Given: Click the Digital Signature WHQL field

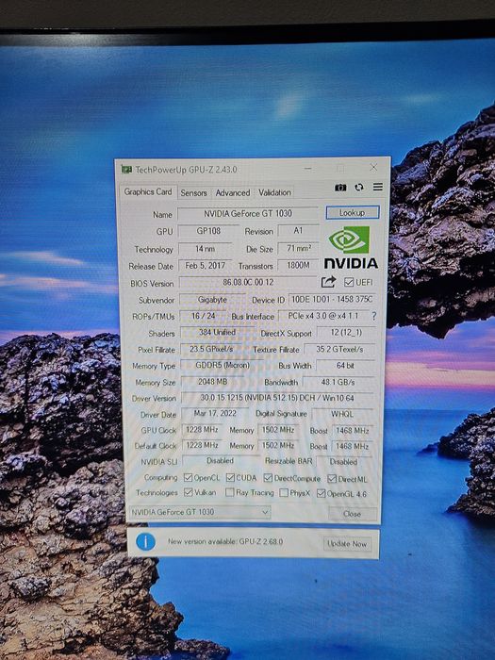Looking at the screenshot, I should pos(342,414).
